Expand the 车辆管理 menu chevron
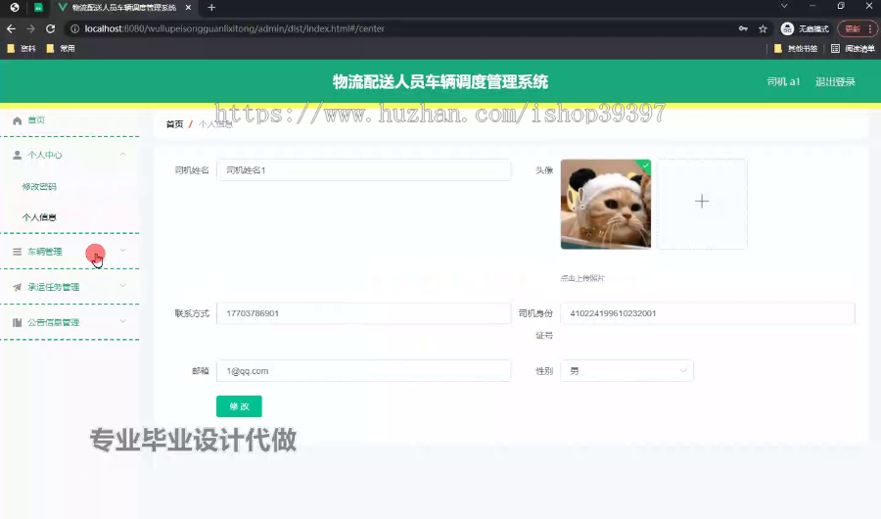This screenshot has height=519, width=881. pos(123,251)
